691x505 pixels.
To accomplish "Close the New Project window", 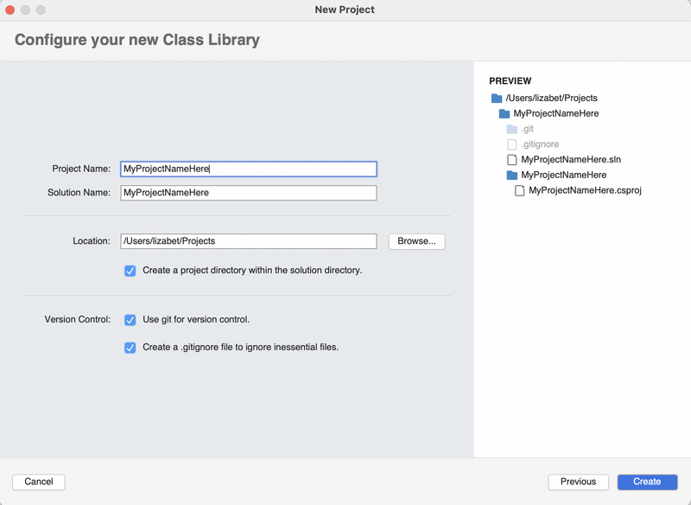I will 10,10.
